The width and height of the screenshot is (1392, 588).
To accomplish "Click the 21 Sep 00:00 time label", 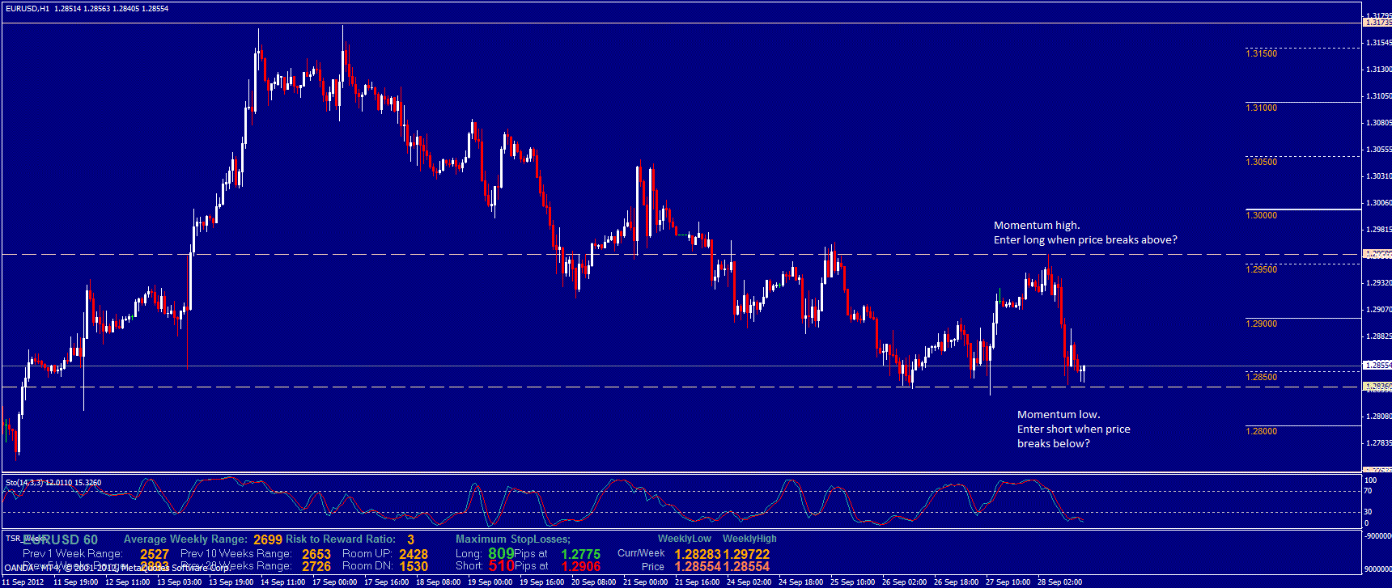I will [x=645, y=582].
